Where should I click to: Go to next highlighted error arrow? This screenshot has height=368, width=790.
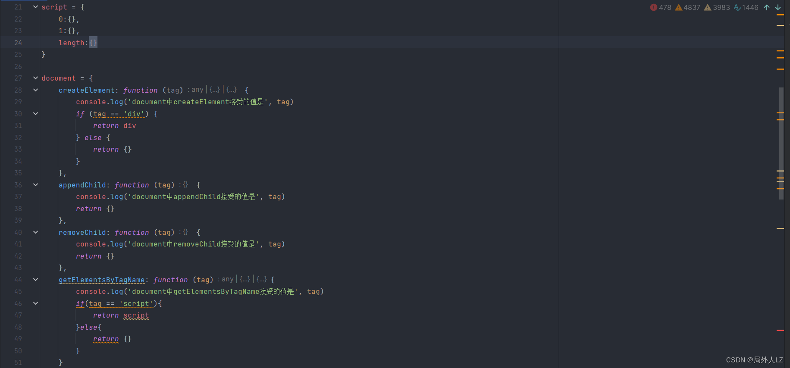778,7
